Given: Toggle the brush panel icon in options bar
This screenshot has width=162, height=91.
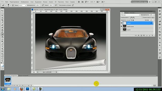Looking at the screenshot, I should pos(13,5).
